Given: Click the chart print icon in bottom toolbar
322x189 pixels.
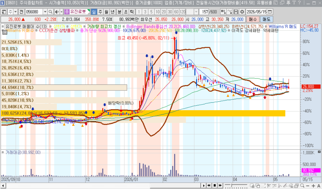Looking at the screenshot, I should coord(297,186).
